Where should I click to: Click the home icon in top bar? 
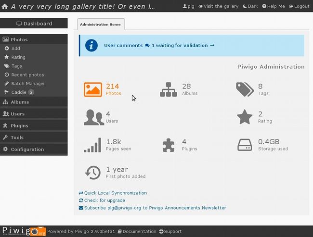pyautogui.click(x=5, y=7)
